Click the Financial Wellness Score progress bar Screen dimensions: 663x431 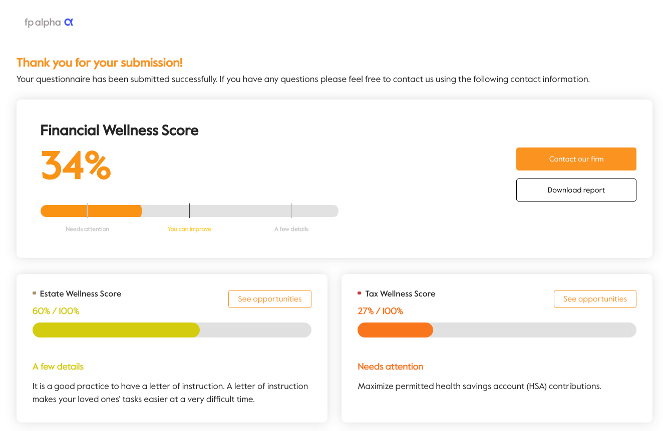click(x=189, y=210)
